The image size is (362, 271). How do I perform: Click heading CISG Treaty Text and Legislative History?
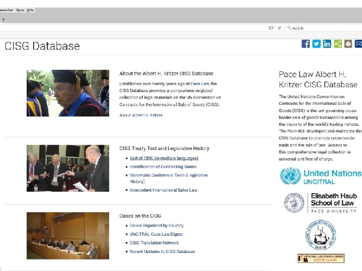click(x=164, y=149)
